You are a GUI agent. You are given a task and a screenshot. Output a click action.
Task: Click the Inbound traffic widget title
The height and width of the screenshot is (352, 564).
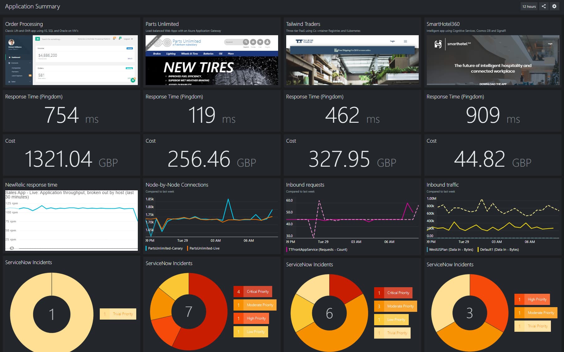[x=442, y=185]
